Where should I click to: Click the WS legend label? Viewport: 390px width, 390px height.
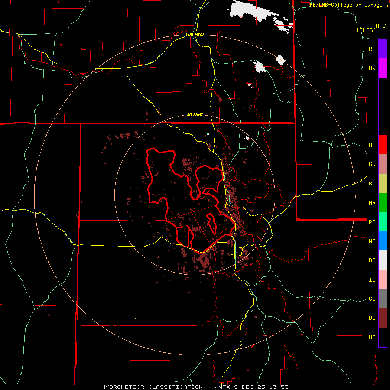[x=372, y=241]
